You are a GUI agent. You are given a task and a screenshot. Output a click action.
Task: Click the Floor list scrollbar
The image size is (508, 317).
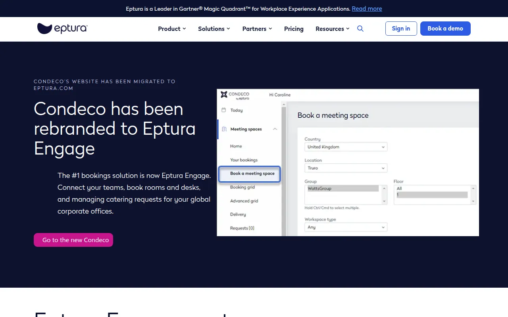pyautogui.click(x=473, y=195)
